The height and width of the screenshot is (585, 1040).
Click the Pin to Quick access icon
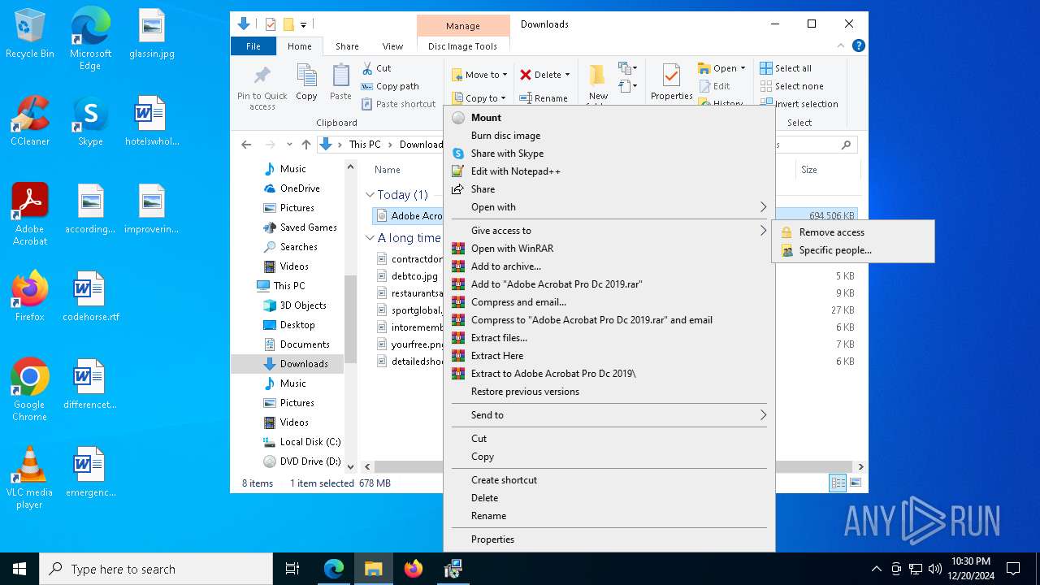coord(262,76)
